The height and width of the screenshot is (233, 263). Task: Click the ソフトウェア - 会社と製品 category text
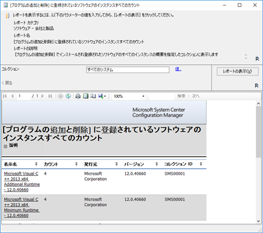34,29
